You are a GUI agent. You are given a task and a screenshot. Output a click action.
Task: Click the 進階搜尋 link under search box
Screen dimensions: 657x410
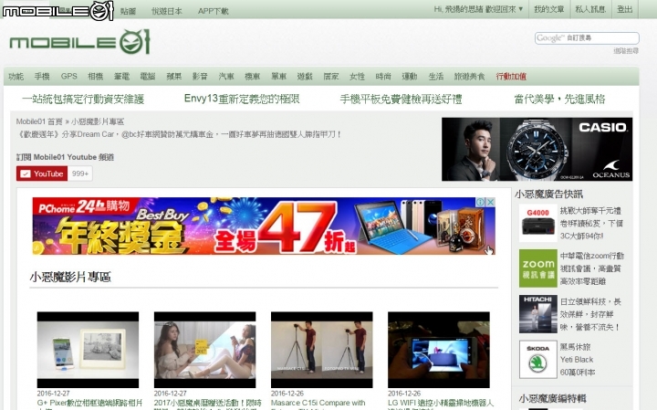tap(626, 51)
